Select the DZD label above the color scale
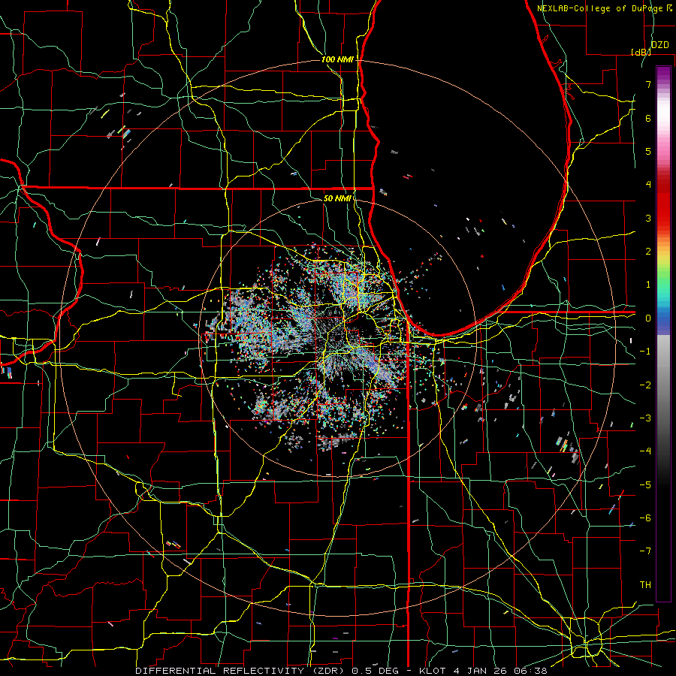 coord(660,45)
